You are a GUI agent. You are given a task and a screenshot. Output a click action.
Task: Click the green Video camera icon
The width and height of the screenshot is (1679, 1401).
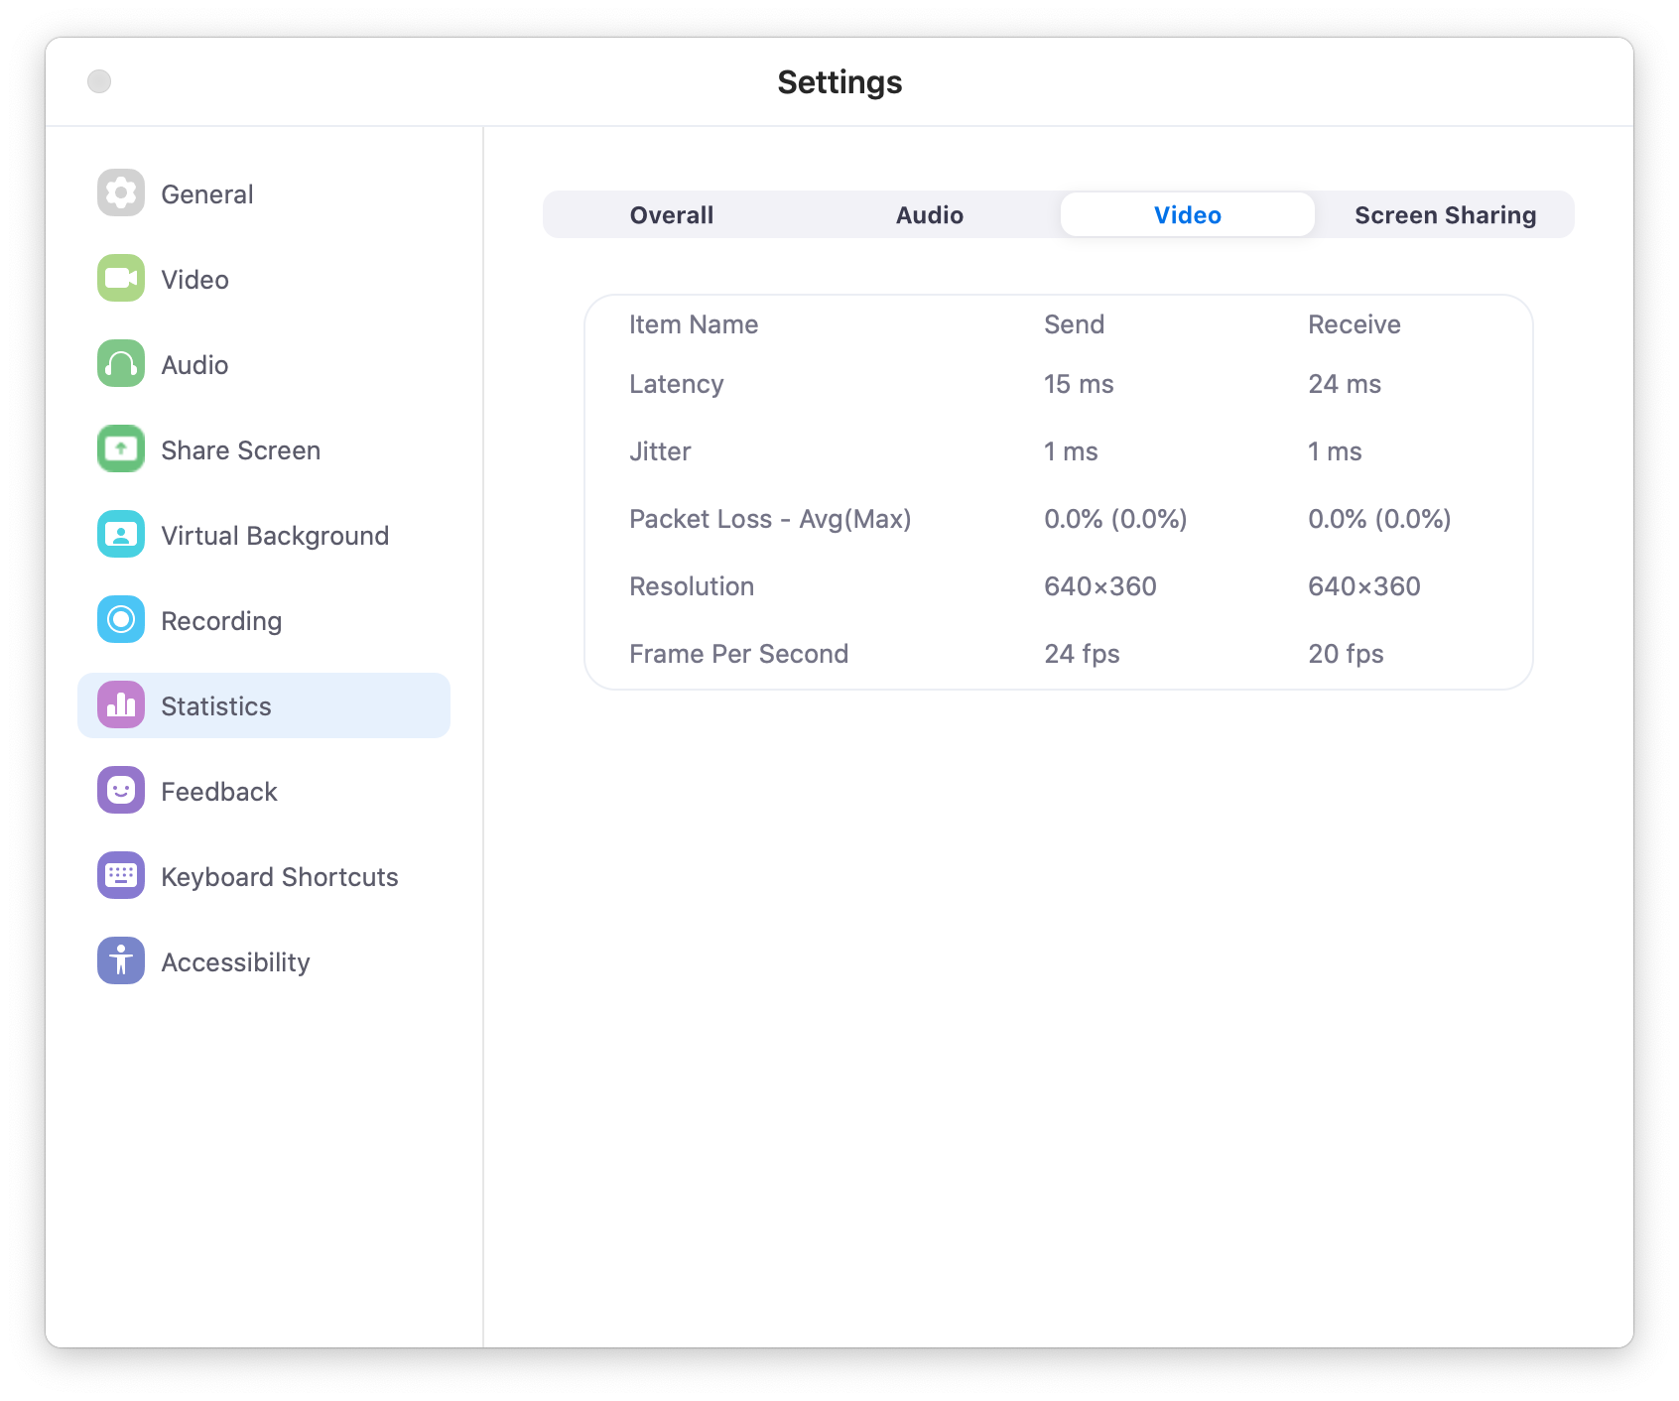coord(121,278)
